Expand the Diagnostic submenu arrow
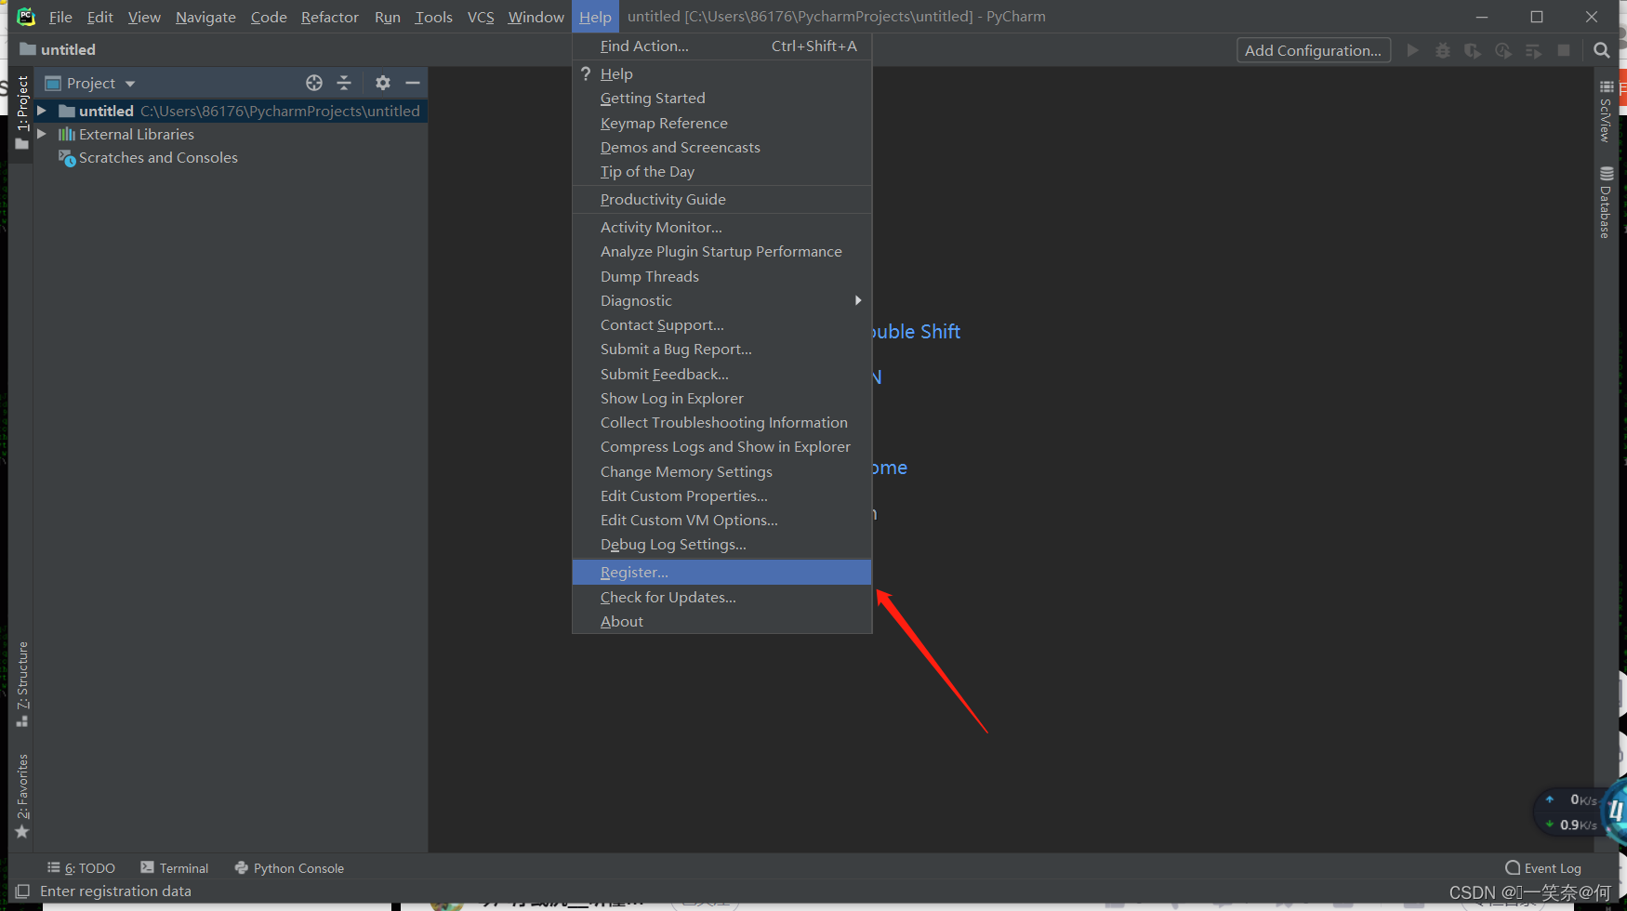This screenshot has height=911, width=1627. coord(858,300)
